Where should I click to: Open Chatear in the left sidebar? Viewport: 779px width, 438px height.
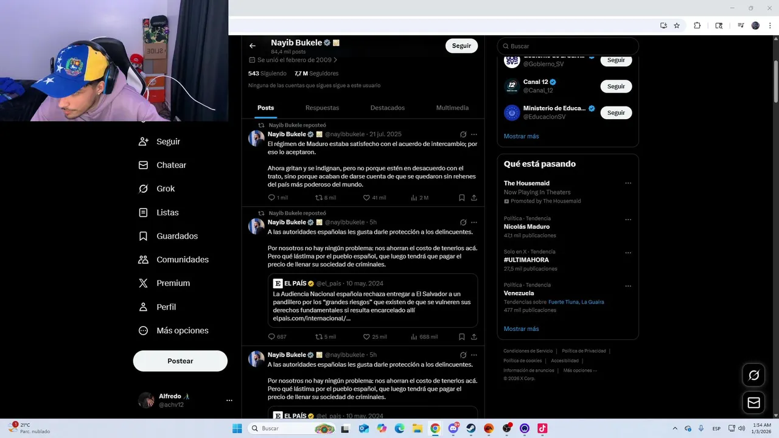(x=162, y=165)
